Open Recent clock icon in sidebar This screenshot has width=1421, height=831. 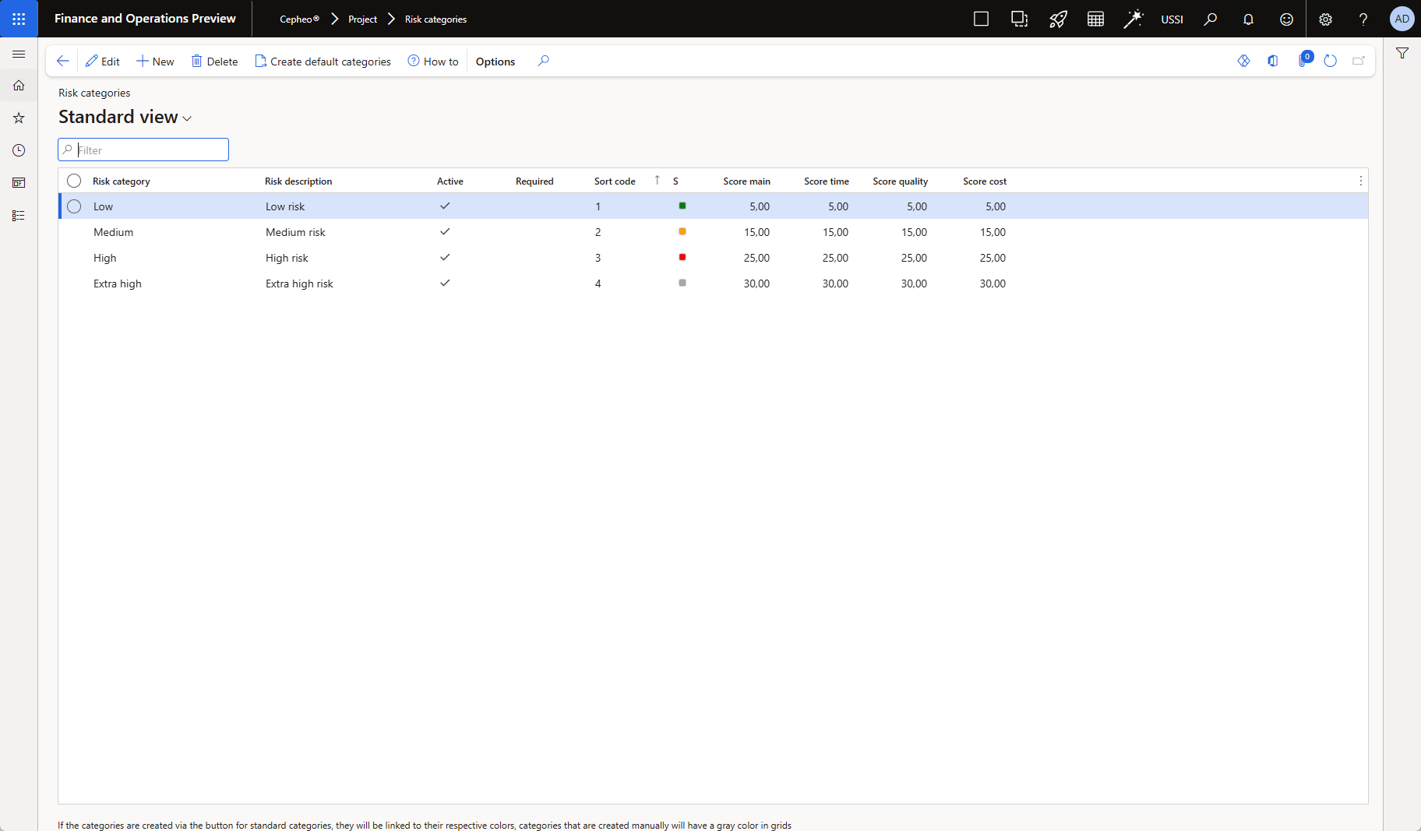19,150
